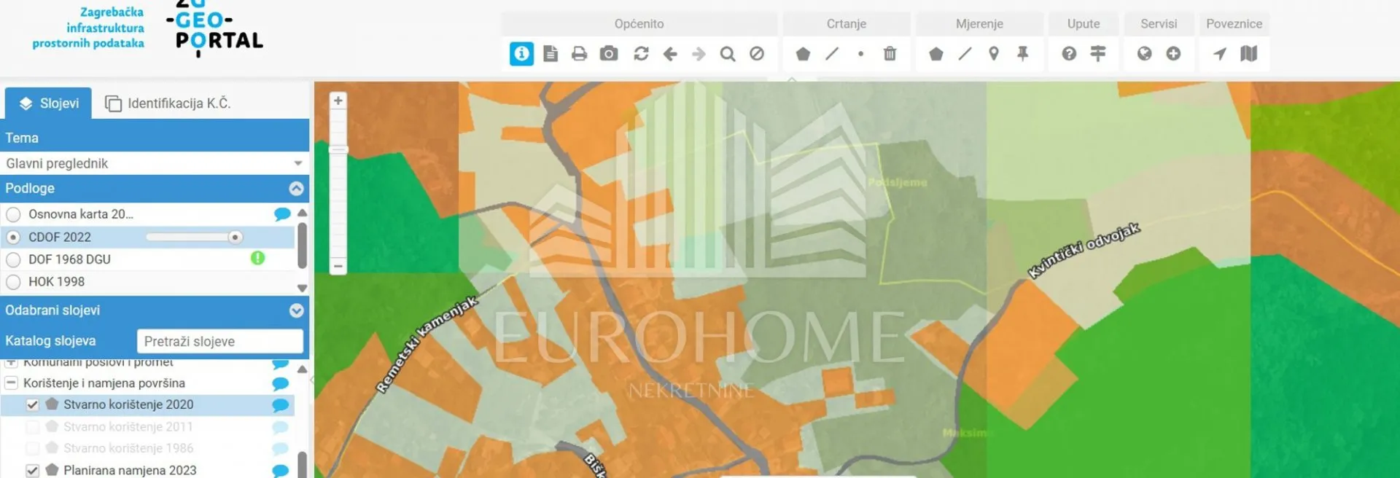Viewport: 1400px width, 478px height.
Task: Go to previous map extent
Action: [x=670, y=54]
